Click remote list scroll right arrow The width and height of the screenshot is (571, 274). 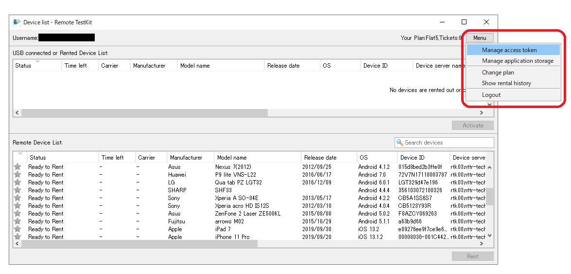482,243
